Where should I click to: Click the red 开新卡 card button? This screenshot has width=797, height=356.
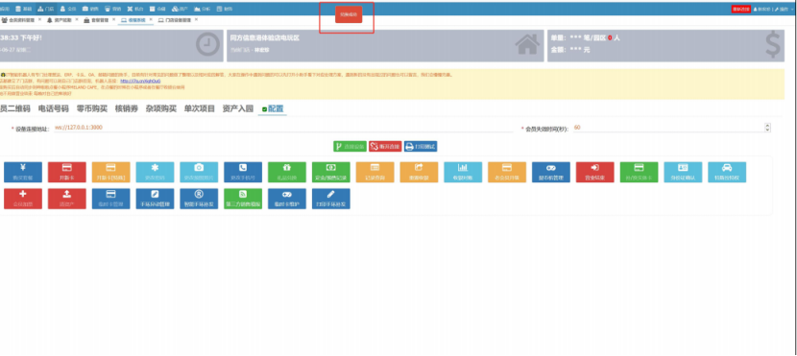[x=66, y=172]
